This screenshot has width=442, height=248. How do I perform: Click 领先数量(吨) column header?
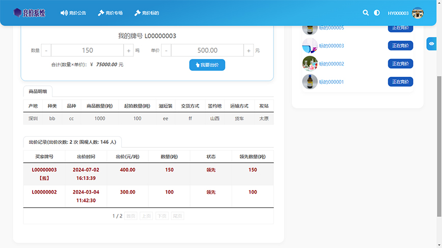tap(253, 157)
